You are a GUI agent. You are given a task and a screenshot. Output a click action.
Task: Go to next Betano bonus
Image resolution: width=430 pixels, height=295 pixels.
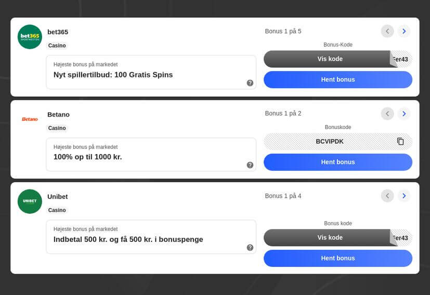pyautogui.click(x=404, y=113)
